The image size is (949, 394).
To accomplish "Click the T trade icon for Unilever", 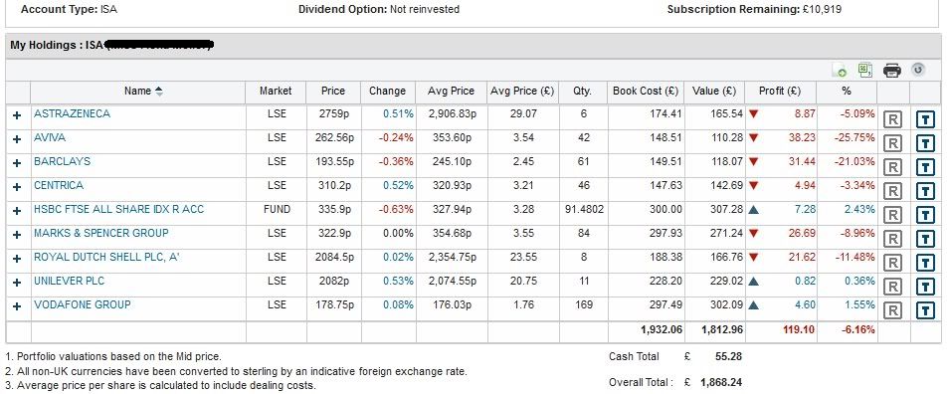I will (926, 287).
